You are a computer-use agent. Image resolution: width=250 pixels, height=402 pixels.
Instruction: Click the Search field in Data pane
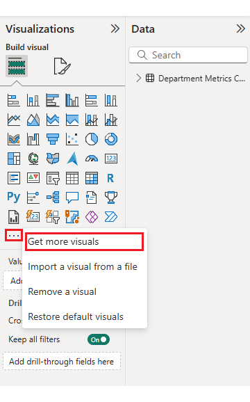point(188,55)
